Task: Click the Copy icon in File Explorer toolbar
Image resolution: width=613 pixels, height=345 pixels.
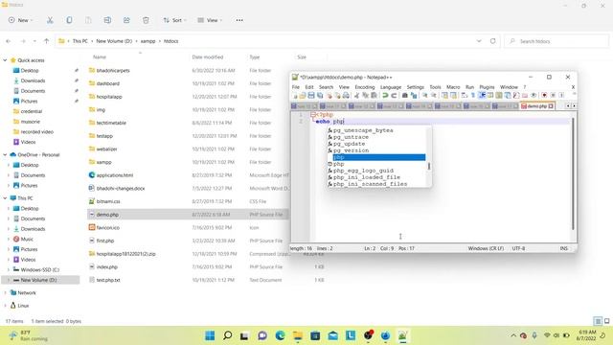Action: pyautogui.click(x=69, y=20)
